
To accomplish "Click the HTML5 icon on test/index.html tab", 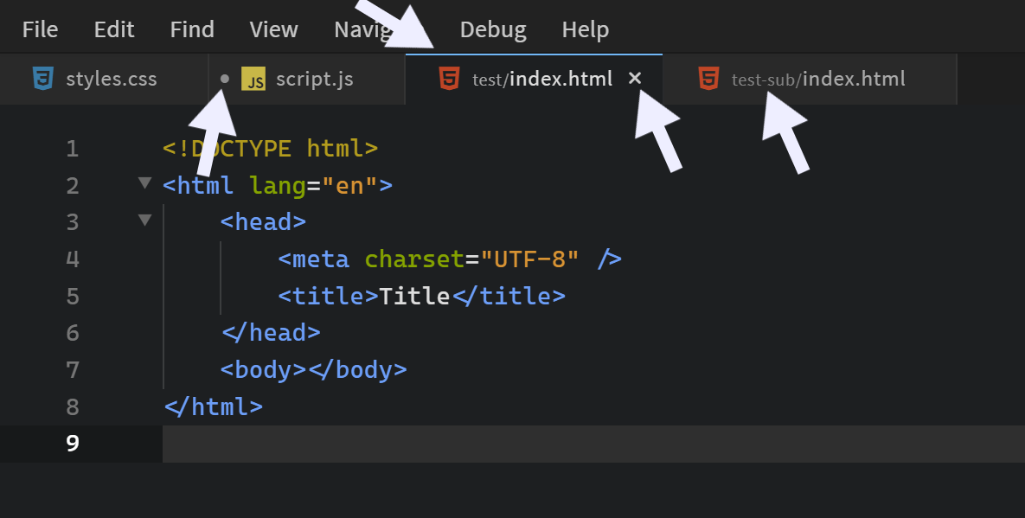I will click(451, 78).
